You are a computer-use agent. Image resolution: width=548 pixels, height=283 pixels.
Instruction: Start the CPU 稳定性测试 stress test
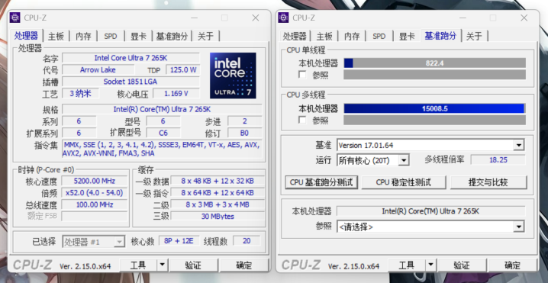tap(404, 182)
